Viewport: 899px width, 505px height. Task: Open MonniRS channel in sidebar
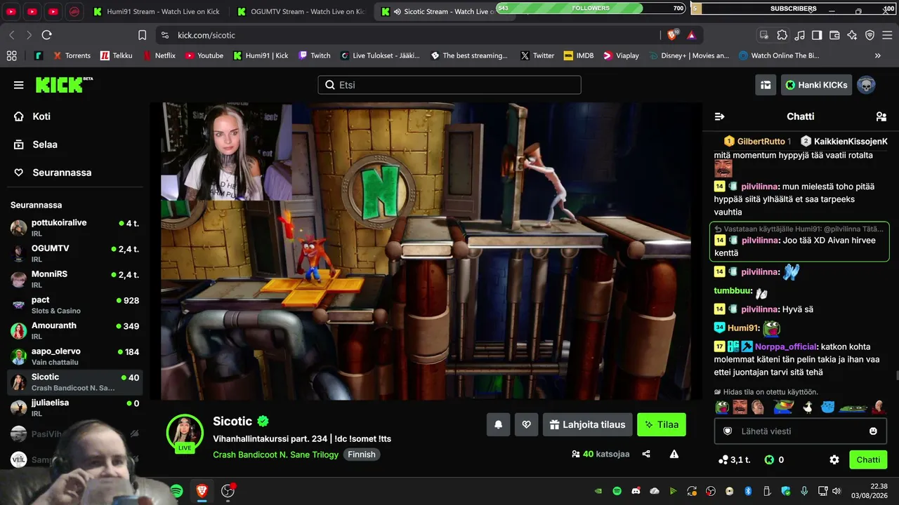click(x=74, y=279)
